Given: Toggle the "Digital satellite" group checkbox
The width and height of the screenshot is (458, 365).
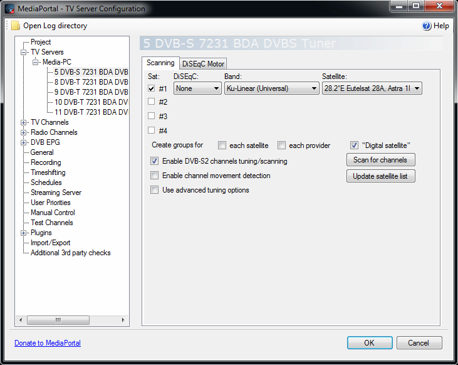Looking at the screenshot, I should point(354,145).
